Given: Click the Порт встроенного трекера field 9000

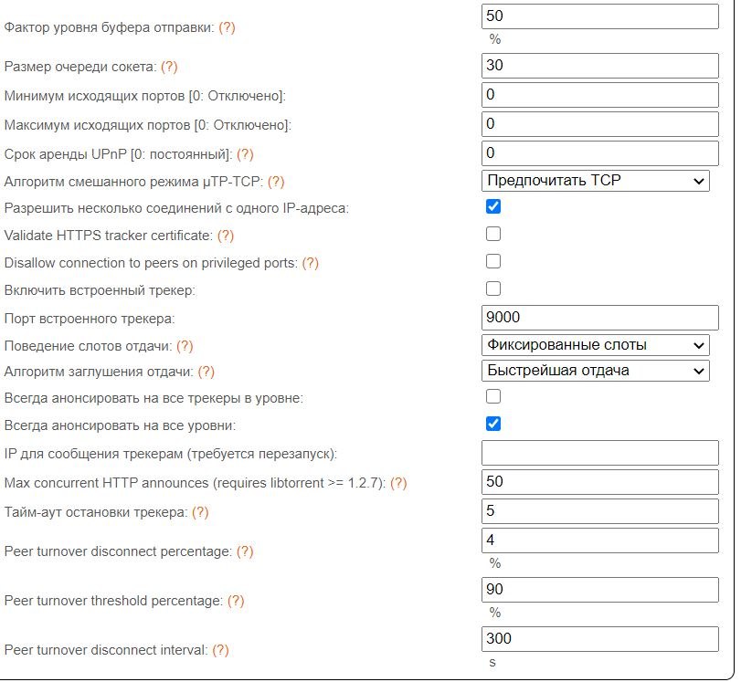Looking at the screenshot, I should [600, 318].
